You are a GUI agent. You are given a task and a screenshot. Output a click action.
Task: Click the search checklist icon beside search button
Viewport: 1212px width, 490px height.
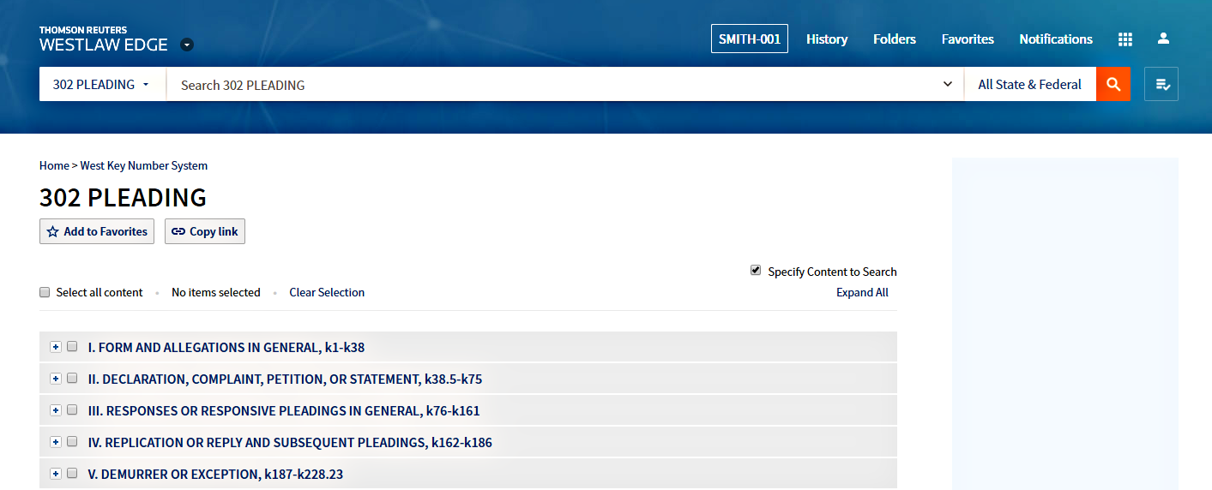1161,84
